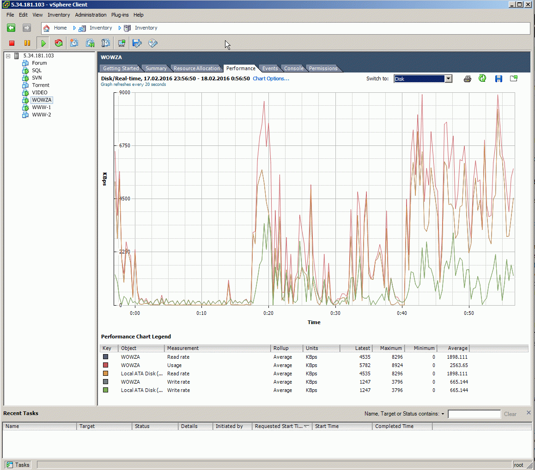Open Chart Options link
This screenshot has height=470, width=535.
pos(271,78)
